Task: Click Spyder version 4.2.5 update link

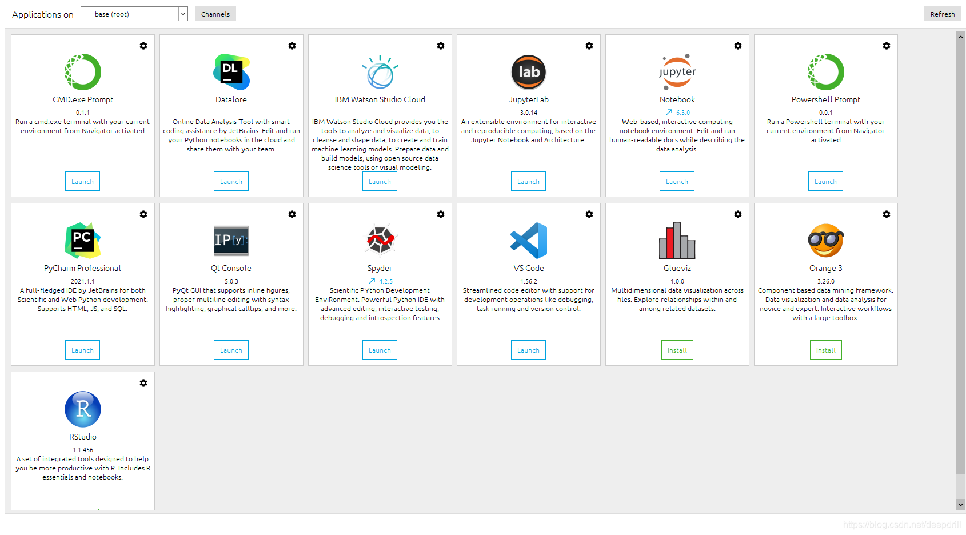Action: (x=386, y=281)
